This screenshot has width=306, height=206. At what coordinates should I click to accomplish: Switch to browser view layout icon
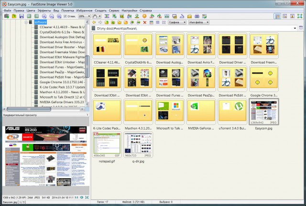click(277, 16)
